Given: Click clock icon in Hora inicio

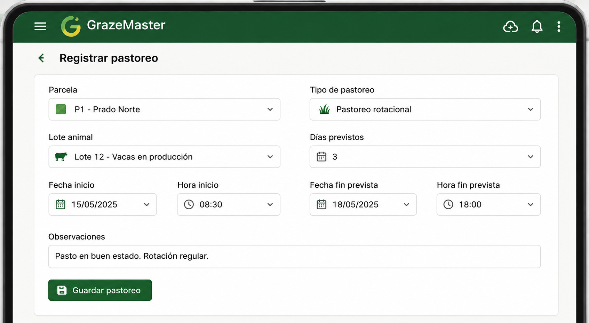Looking at the screenshot, I should [189, 204].
